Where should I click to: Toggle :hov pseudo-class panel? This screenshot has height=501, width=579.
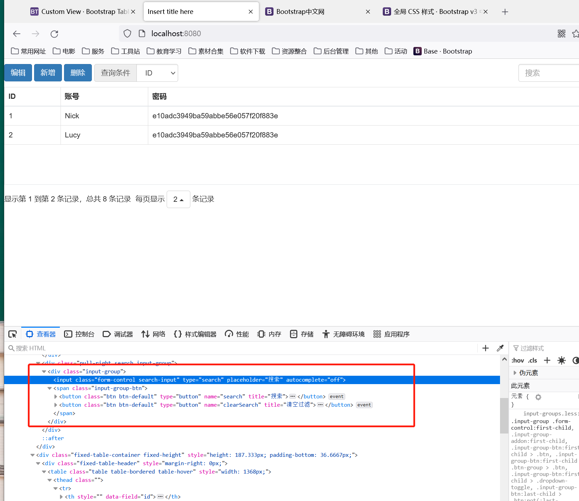tap(518, 360)
